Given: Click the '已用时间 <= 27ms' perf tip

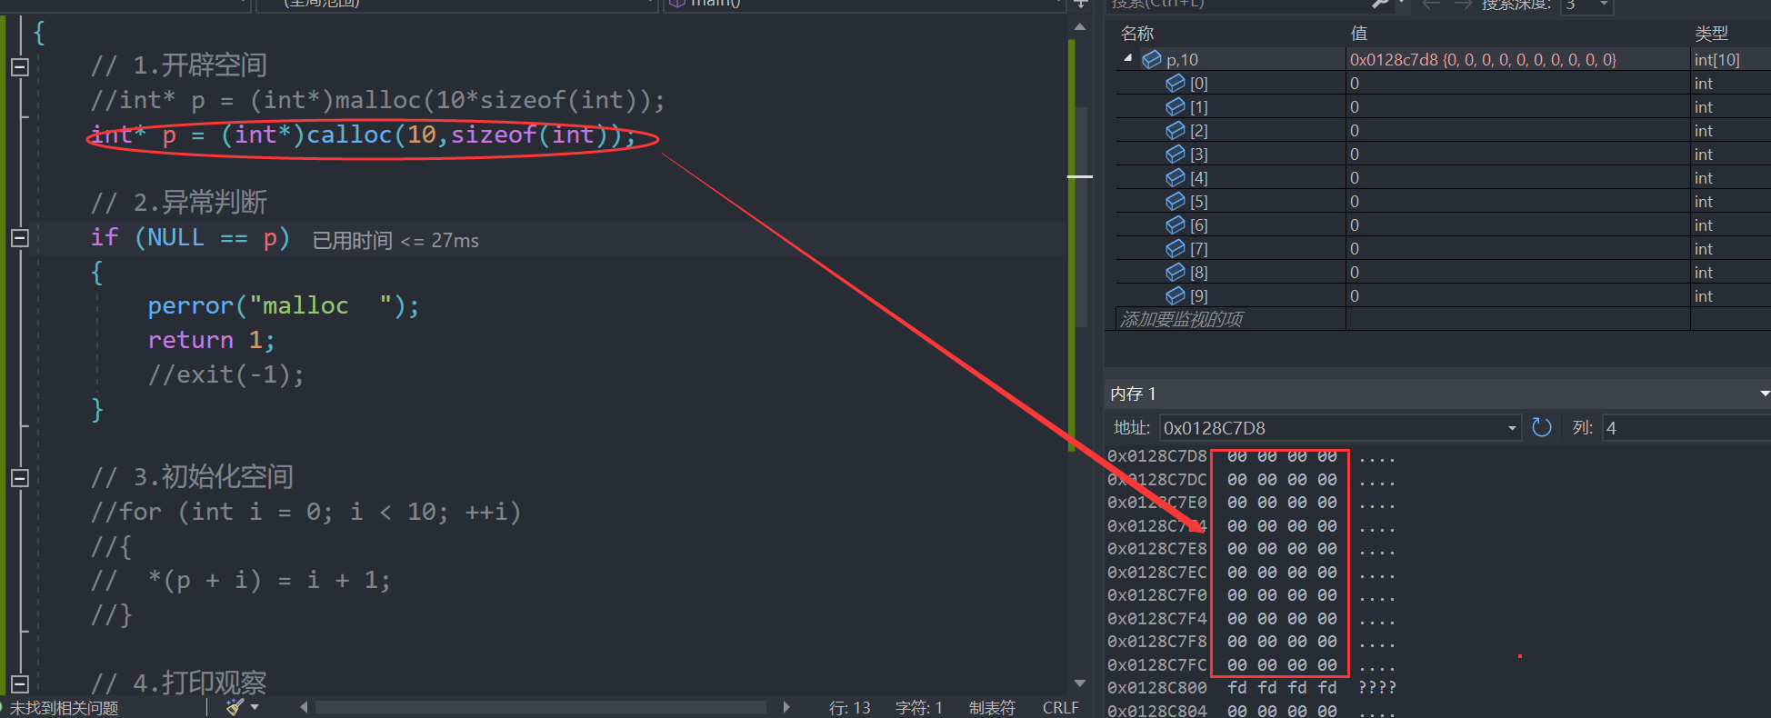Looking at the screenshot, I should point(395,241).
